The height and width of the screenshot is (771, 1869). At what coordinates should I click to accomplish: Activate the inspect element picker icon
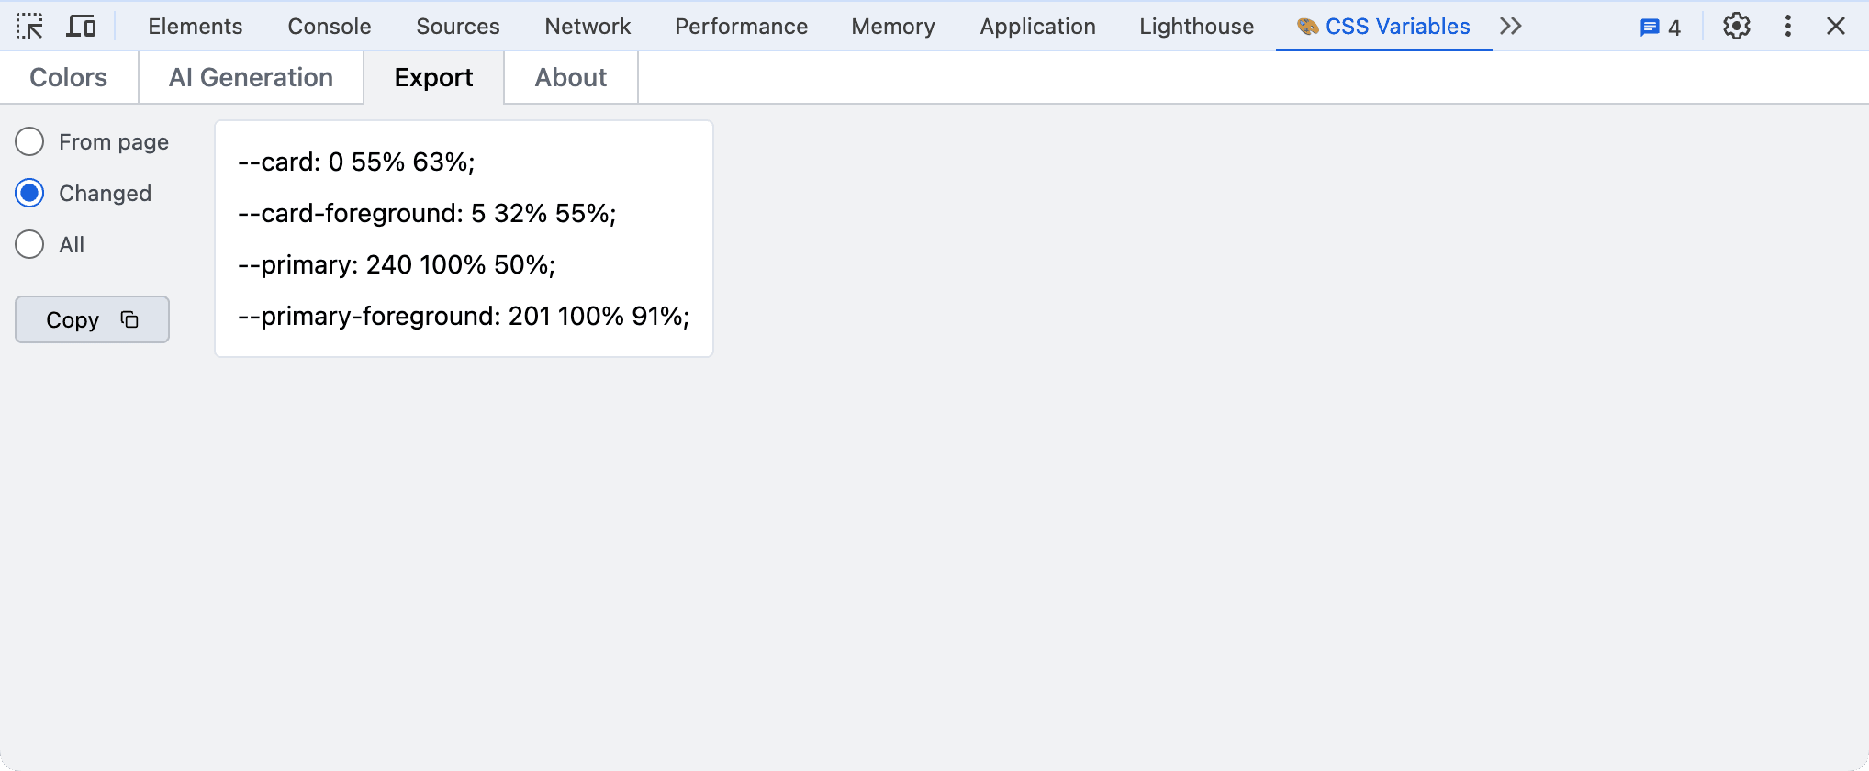coord(29,26)
